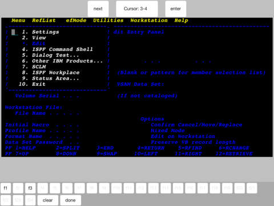Click the Options heading
Viewport: 274px width, 206px height.
click(x=152, y=119)
